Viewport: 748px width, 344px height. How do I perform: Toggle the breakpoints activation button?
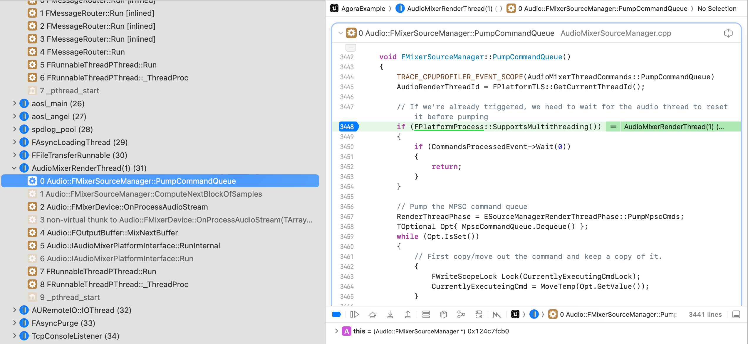tap(336, 314)
